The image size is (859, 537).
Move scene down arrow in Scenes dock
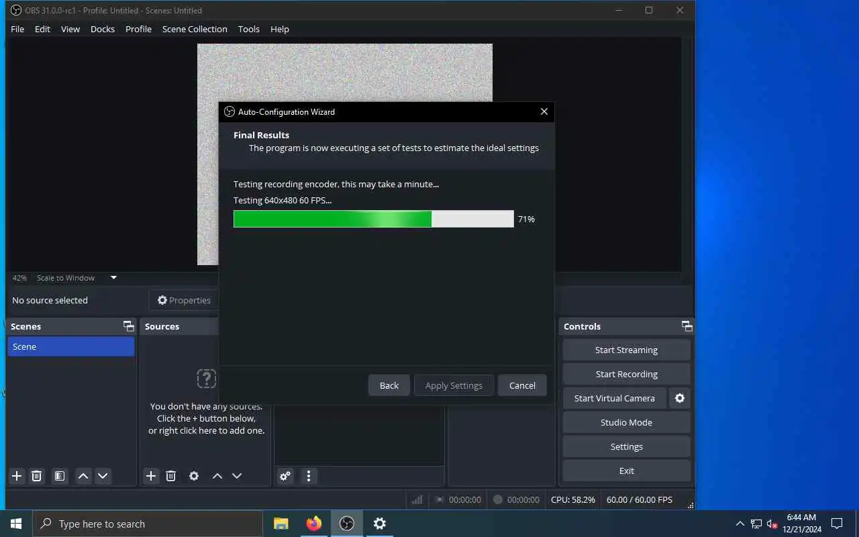(x=103, y=476)
